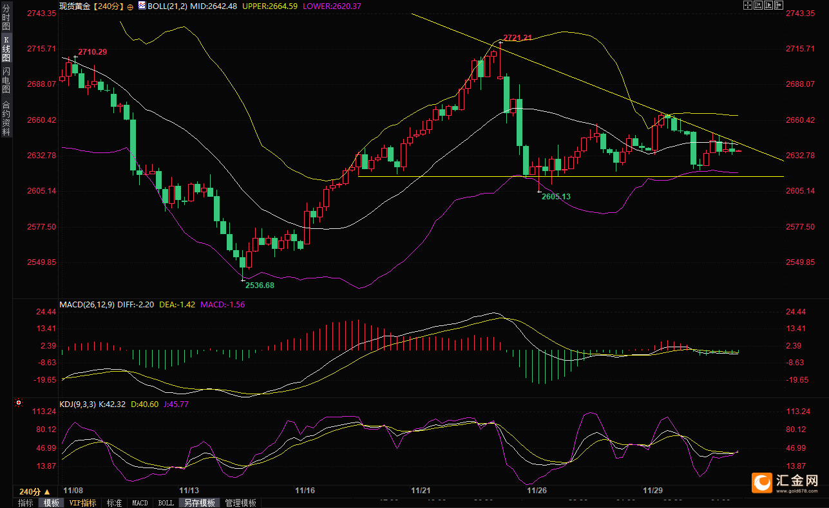Screen dimensions: 829x508
Task: Choose the MACD template button
Action: [x=140, y=503]
